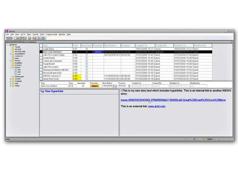Screen dimensions: 238x170
Task: Select the ARCHIVE-SEND folder
Action: pyautogui.click(x=19, y=52)
